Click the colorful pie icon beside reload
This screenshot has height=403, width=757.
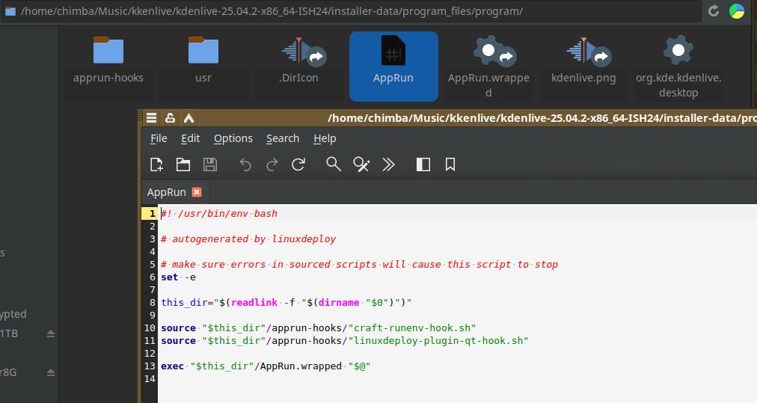click(x=737, y=10)
